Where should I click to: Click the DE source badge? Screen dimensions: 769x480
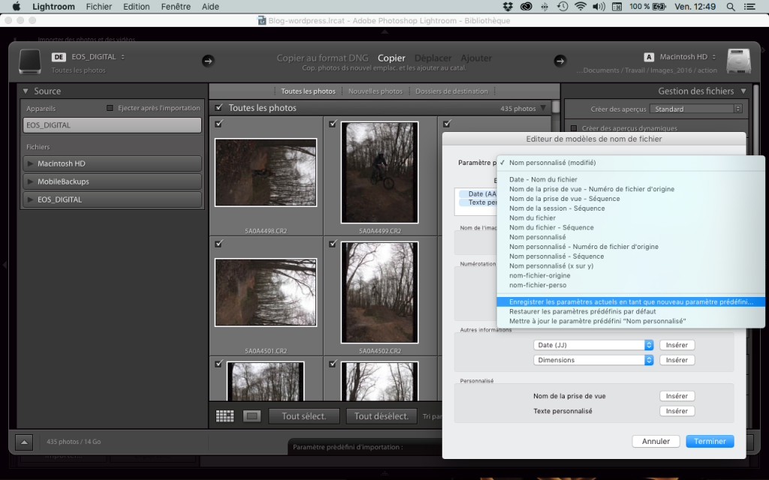point(59,57)
